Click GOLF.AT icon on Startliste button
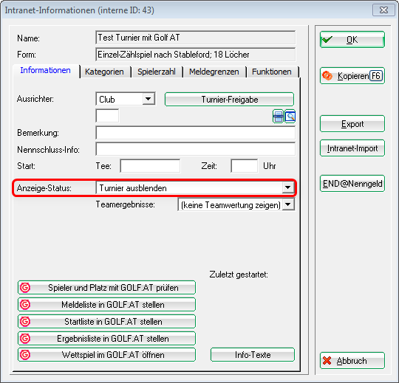Image resolution: width=399 pixels, height=383 pixels. [x=25, y=322]
